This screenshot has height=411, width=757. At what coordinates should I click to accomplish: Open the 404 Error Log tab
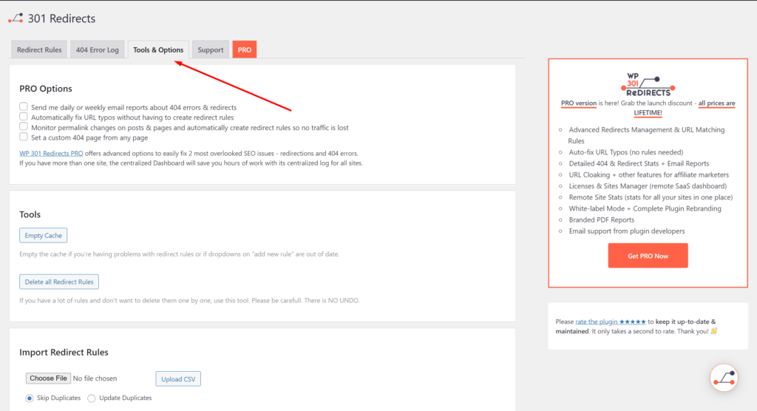[97, 50]
